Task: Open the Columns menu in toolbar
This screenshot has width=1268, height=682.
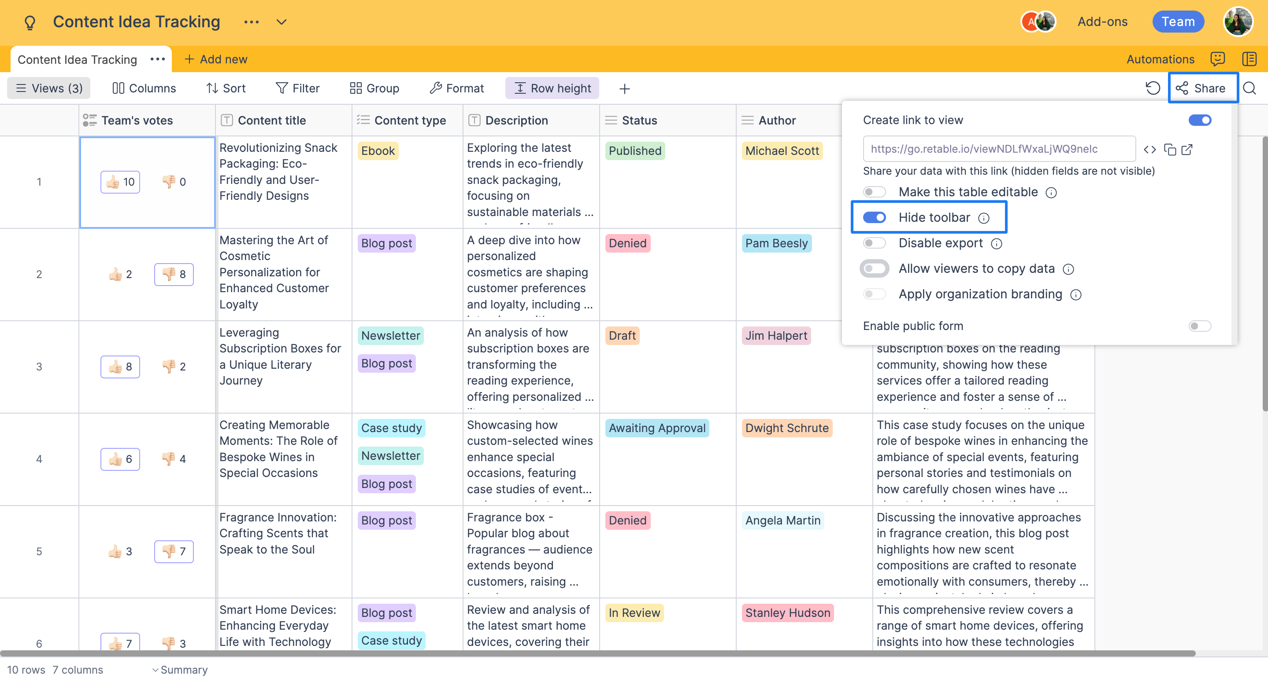Action: click(x=144, y=88)
